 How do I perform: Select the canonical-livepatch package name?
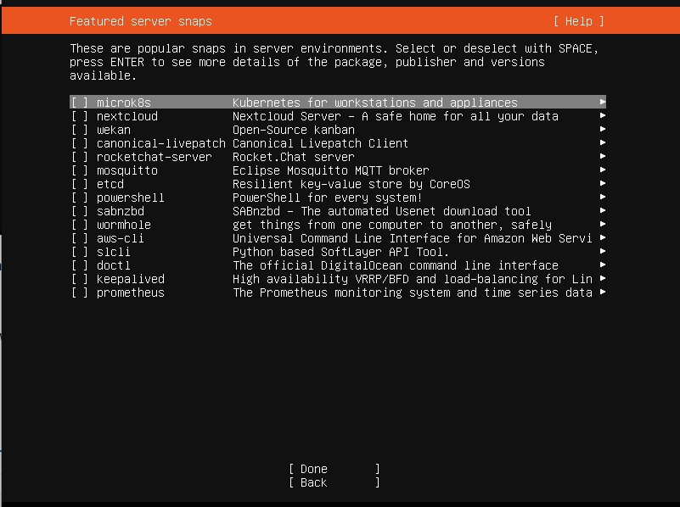(x=161, y=143)
